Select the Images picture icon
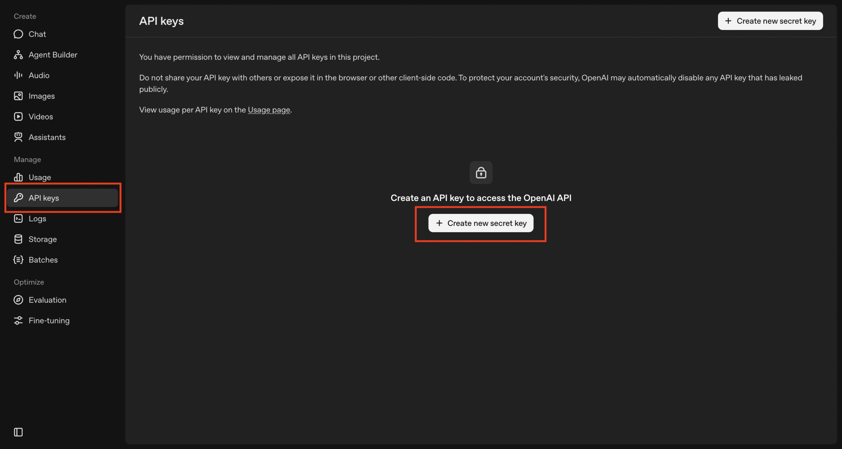842x449 pixels. [x=18, y=96]
